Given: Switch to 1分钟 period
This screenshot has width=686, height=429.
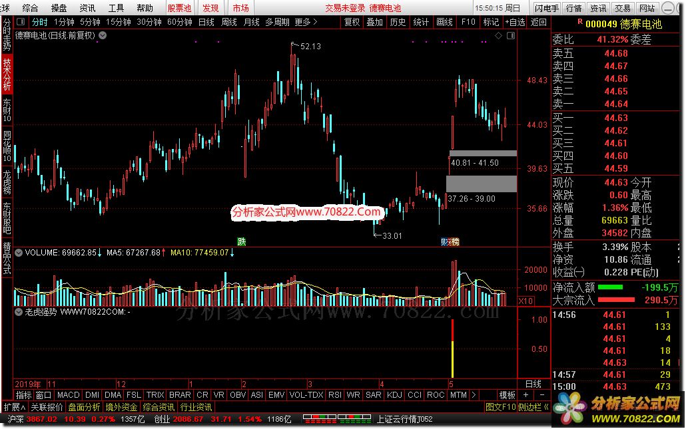Looking at the screenshot, I should 64,22.
